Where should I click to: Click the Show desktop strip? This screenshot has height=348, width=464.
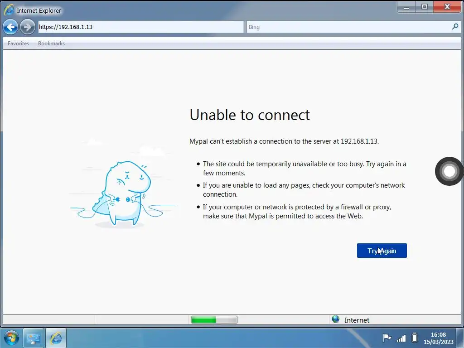(x=460, y=338)
